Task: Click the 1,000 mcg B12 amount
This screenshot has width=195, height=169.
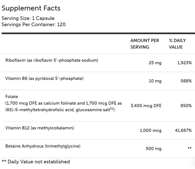Action: (151, 130)
